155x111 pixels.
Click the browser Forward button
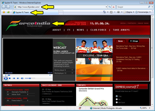(8, 7)
